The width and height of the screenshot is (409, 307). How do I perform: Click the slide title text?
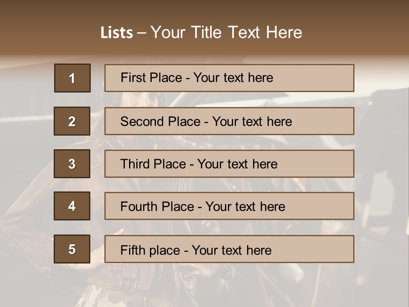(x=201, y=32)
